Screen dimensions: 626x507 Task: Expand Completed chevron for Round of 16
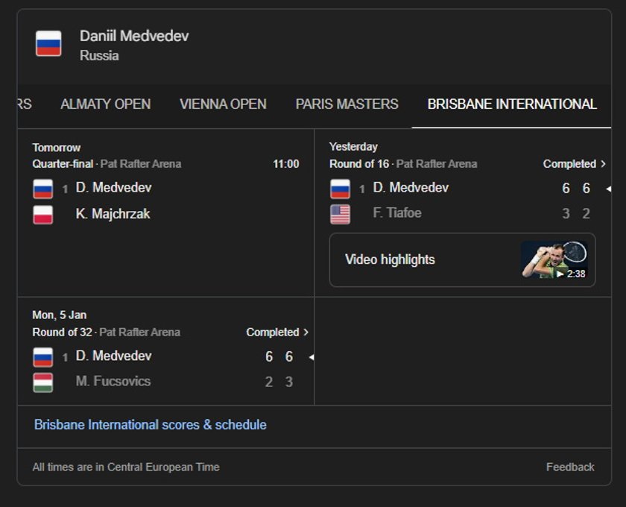(x=603, y=164)
